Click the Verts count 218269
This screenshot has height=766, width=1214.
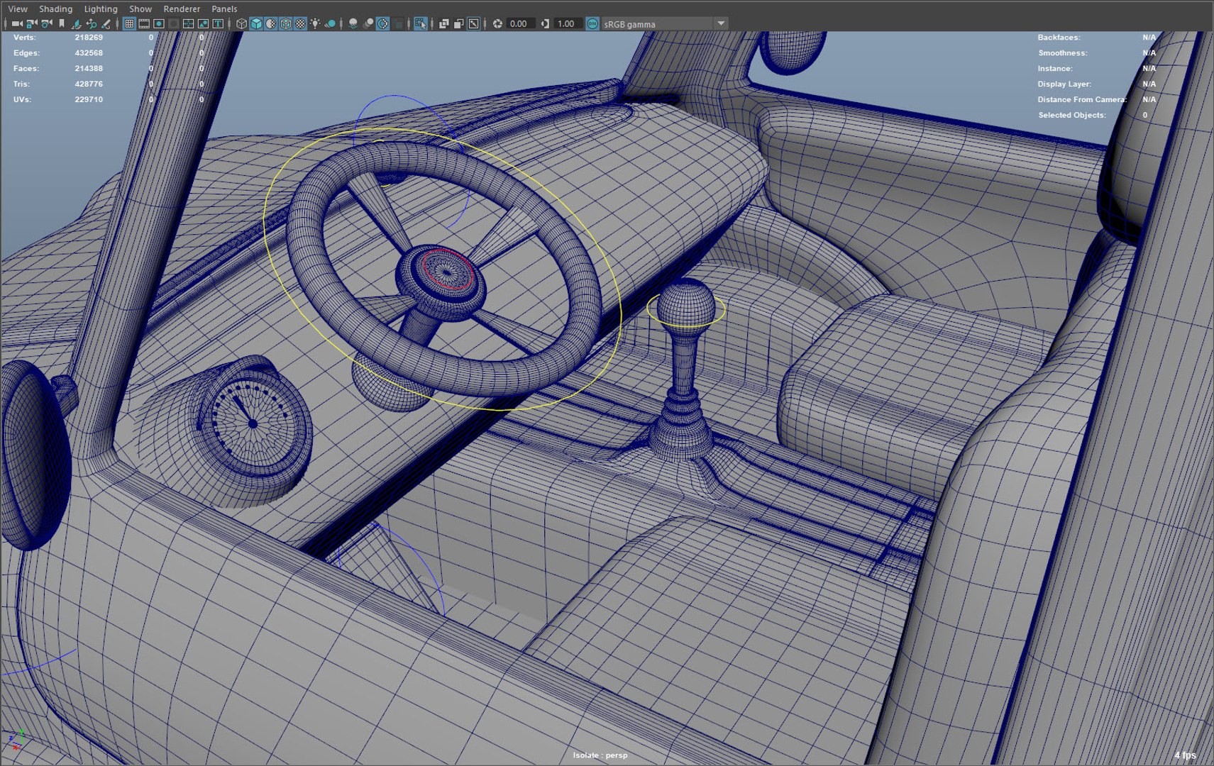89,37
